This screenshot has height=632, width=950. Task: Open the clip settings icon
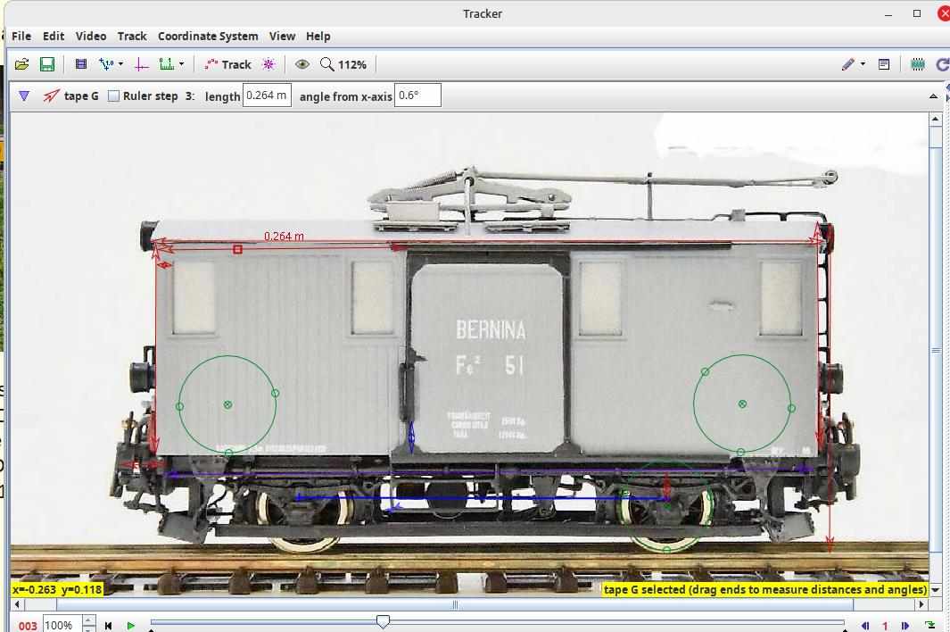click(x=79, y=63)
